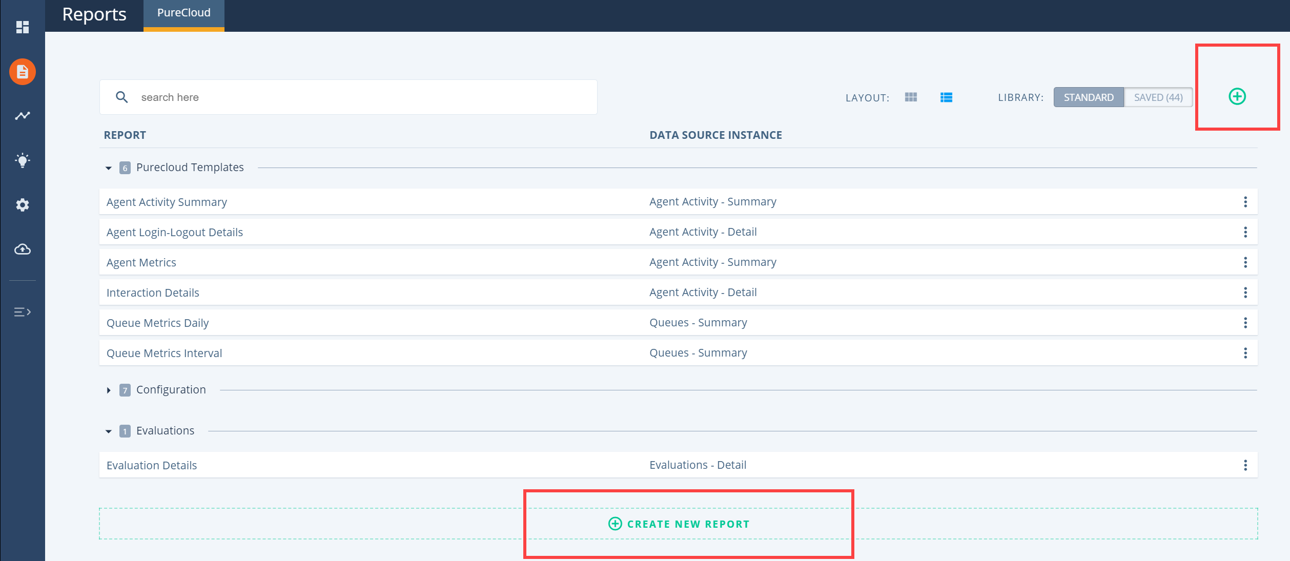Click the search magnifier icon
Screen dimensions: 1290x561
(x=121, y=97)
